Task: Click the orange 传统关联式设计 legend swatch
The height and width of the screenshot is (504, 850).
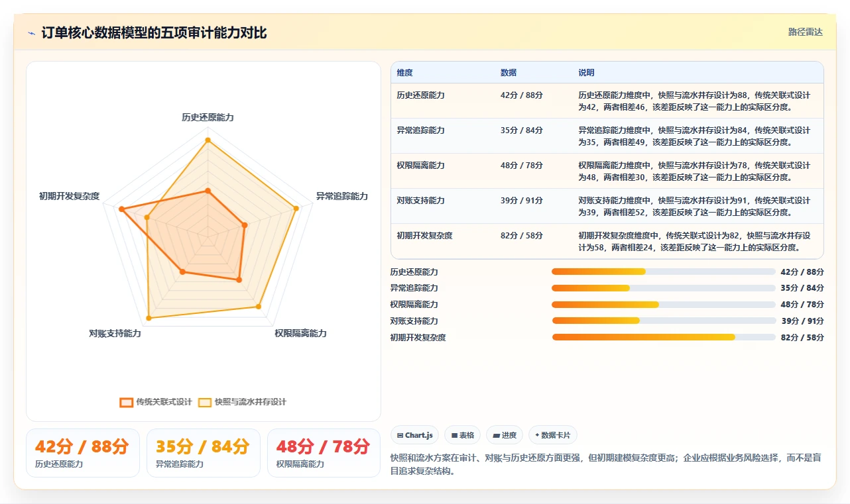Action: [x=126, y=402]
